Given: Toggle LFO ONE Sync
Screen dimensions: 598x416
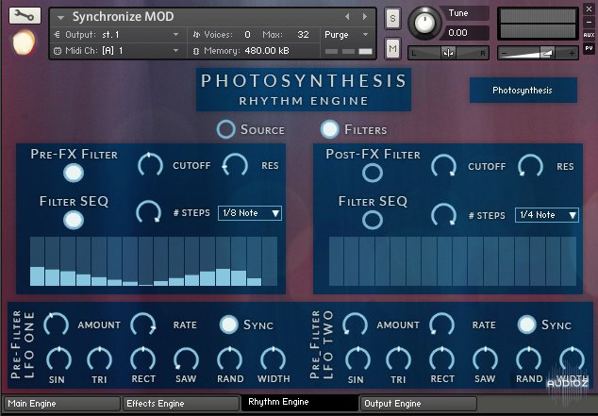Looking at the screenshot, I should click(x=229, y=324).
